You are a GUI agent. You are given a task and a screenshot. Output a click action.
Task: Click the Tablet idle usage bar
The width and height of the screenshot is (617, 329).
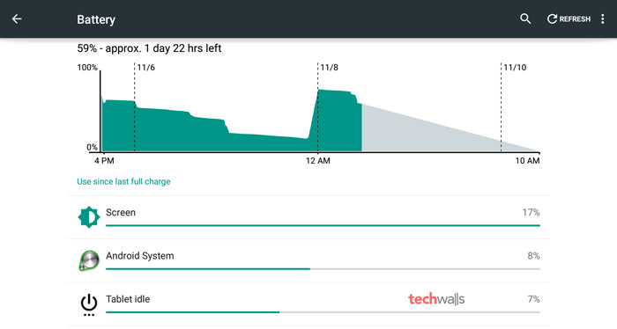[x=323, y=312]
